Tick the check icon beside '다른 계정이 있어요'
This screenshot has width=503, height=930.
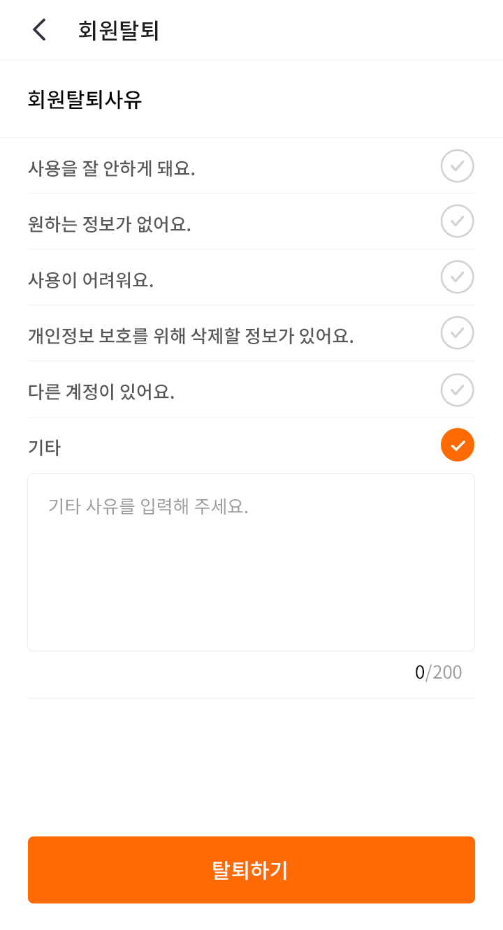click(x=457, y=390)
